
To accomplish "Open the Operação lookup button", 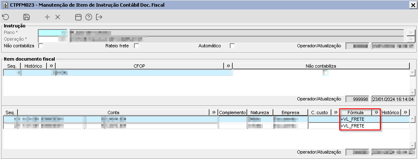I will pos(411,39).
